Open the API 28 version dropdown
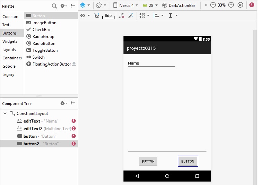Screen dimensions: 258x185 [150, 6]
